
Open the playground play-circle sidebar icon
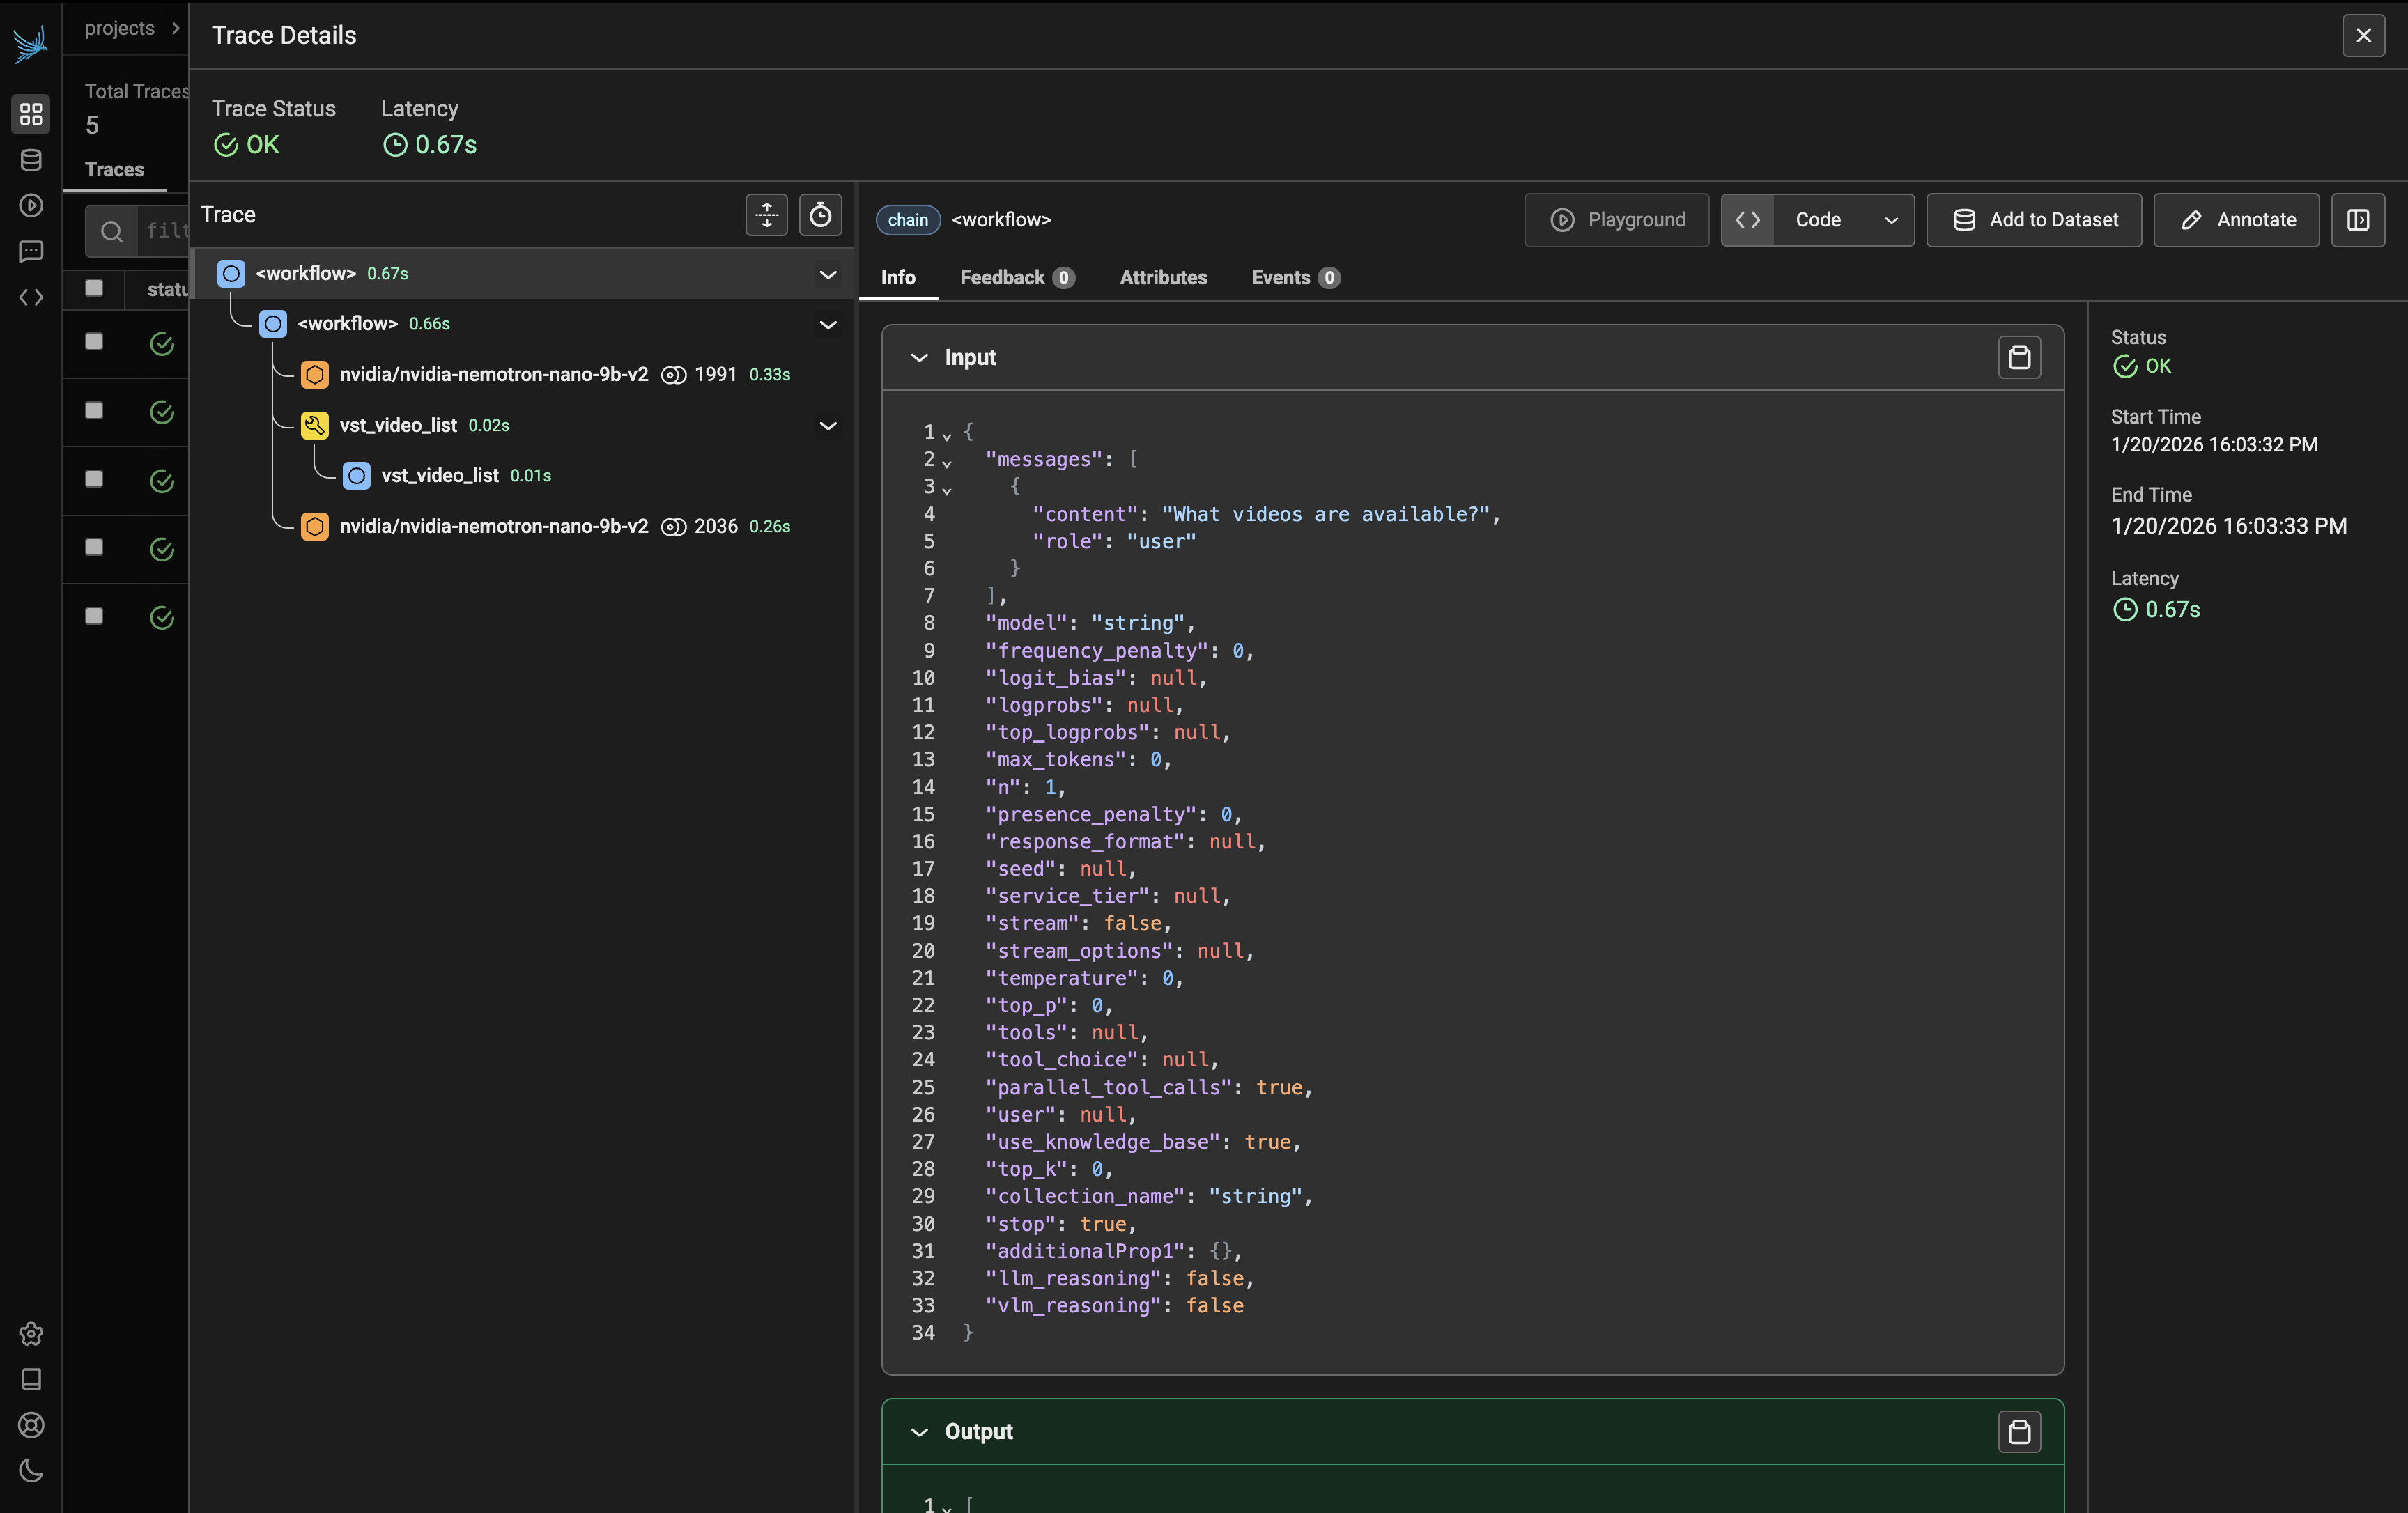31,206
